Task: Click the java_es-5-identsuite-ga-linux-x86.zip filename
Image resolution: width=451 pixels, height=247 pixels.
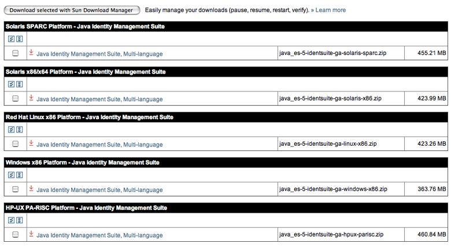Action: 328,143
